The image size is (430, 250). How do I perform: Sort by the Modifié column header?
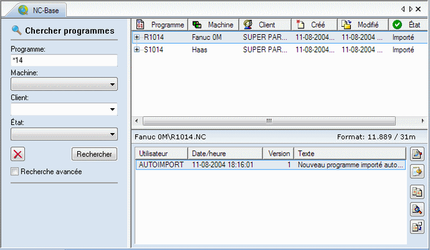[363, 25]
